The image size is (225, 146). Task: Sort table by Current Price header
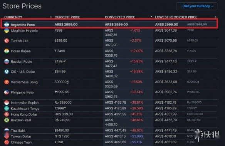pyautogui.click(x=67, y=17)
